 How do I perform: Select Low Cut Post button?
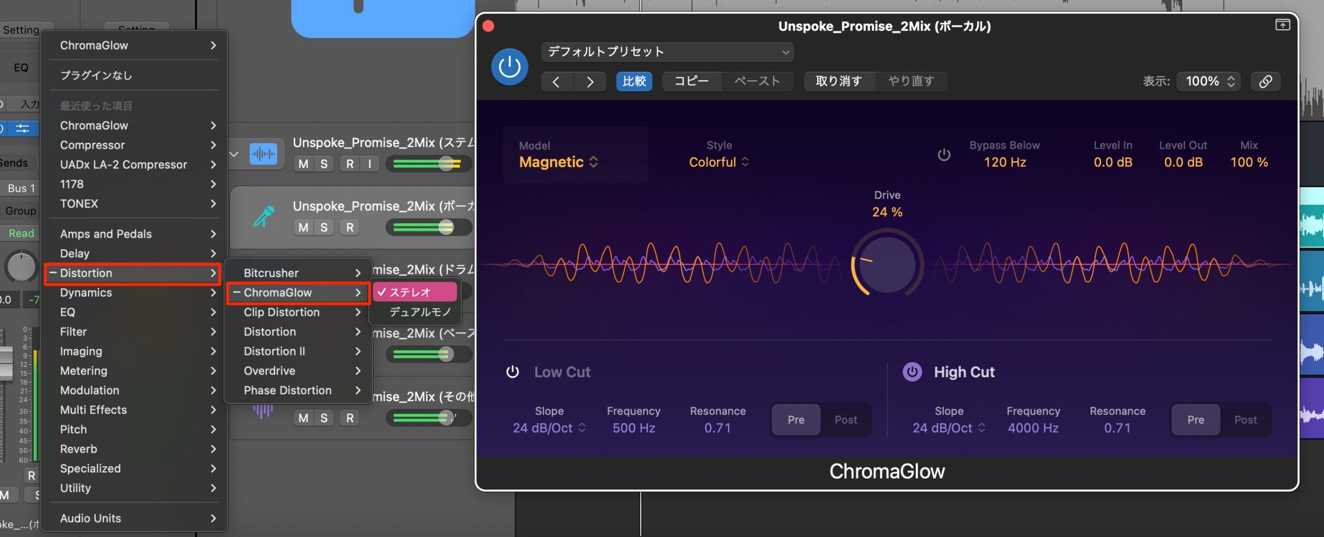(846, 420)
